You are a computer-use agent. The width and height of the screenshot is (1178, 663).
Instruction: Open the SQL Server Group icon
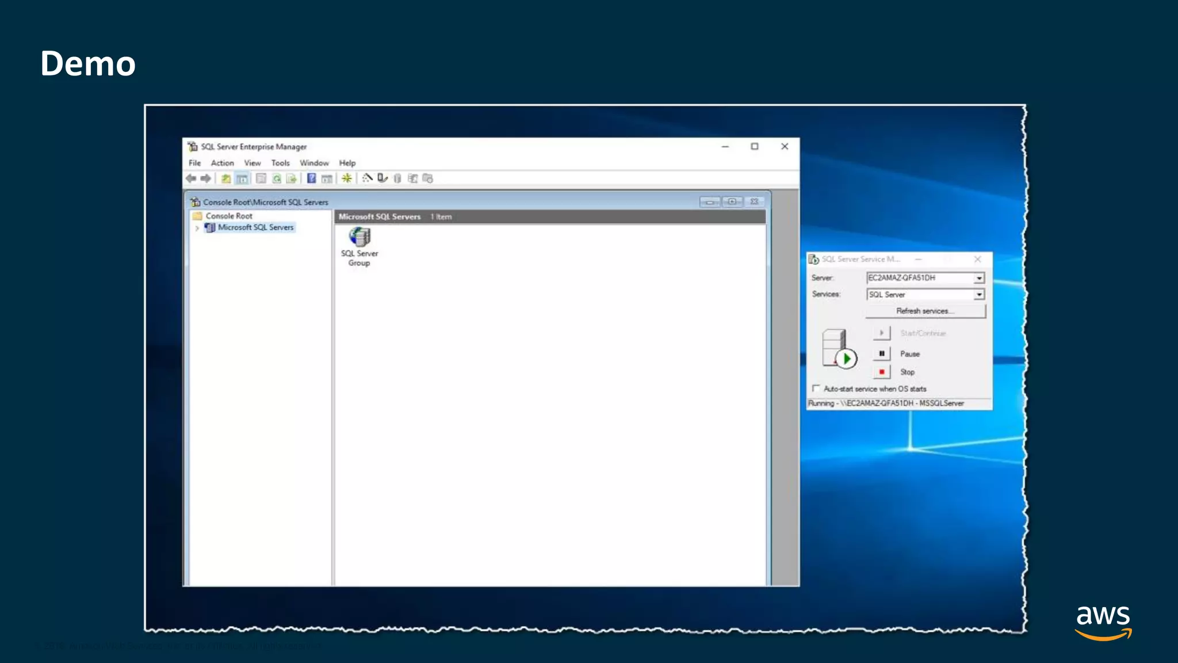click(x=359, y=237)
